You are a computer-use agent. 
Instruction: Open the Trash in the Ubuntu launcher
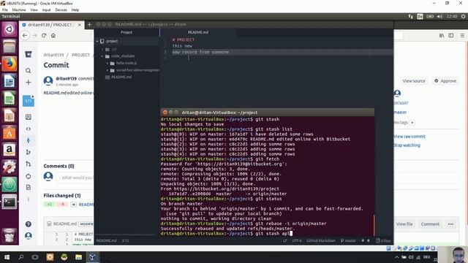(10, 235)
